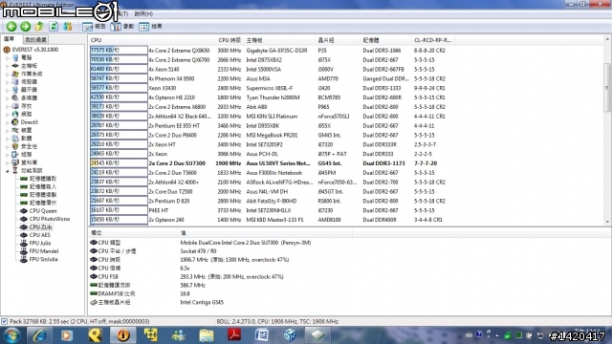Open Windows Media Player from the taskbar
This screenshot has height=344, width=612.
pyautogui.click(x=67, y=335)
